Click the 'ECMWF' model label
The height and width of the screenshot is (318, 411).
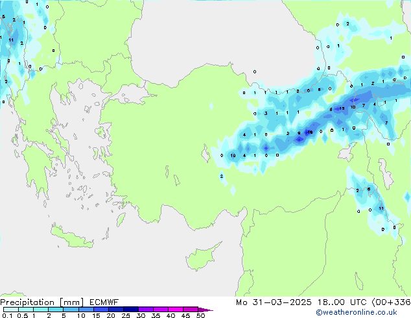[x=104, y=302]
